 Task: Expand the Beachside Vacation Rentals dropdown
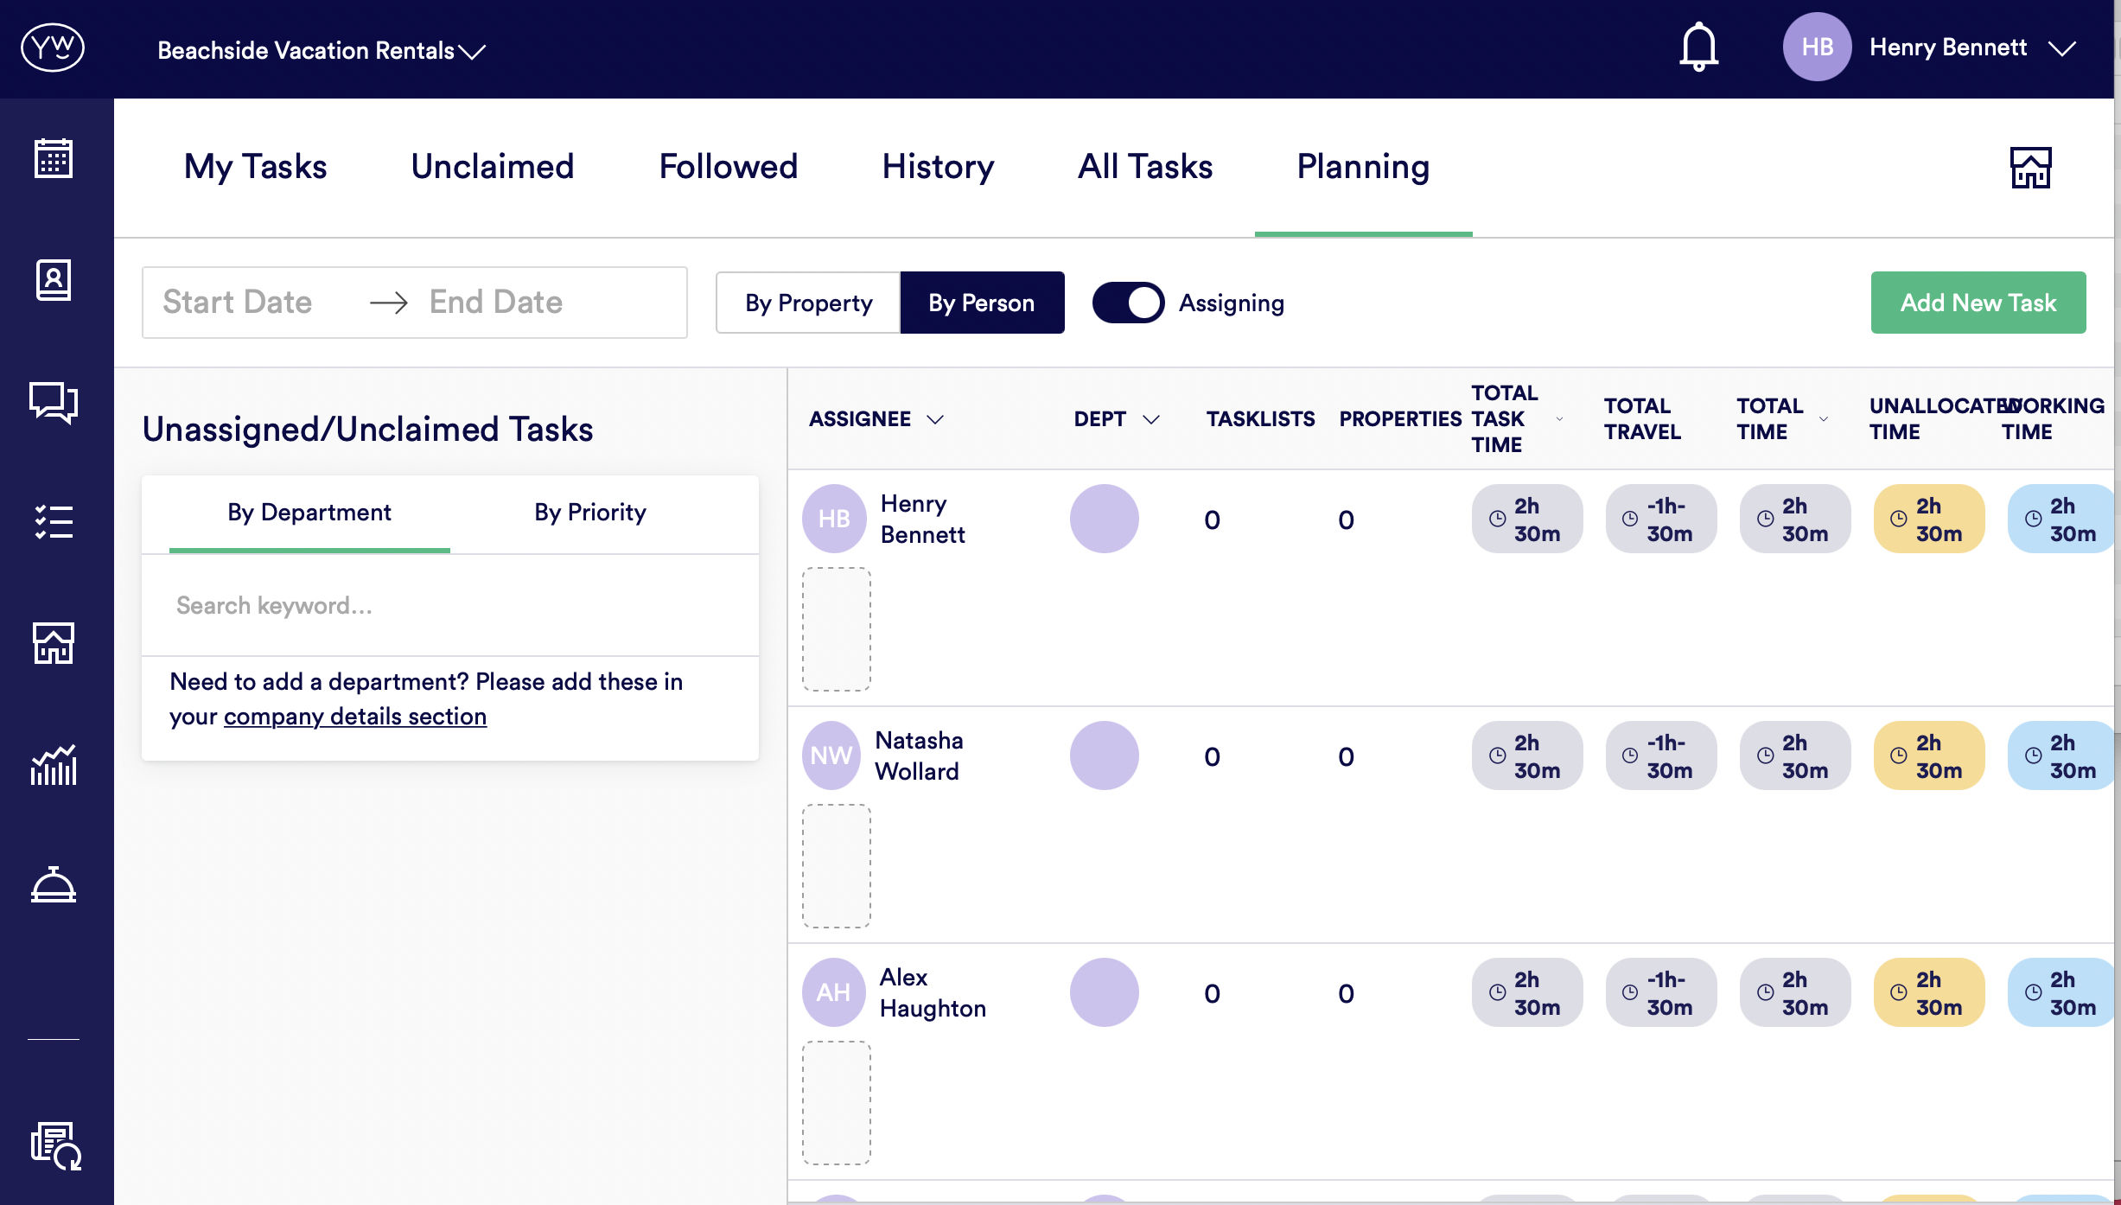pos(322,51)
